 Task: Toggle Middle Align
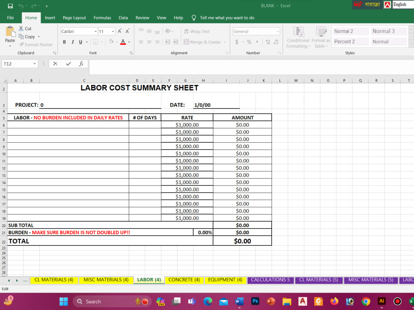tap(149, 31)
